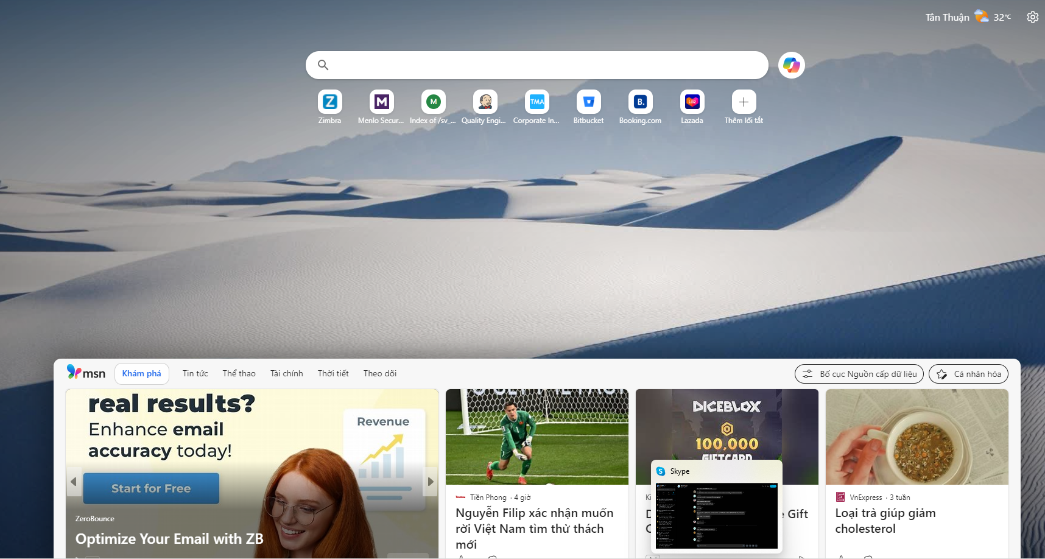The width and height of the screenshot is (1045, 559).
Task: Open the Bitbucket quick link
Action: tap(588, 102)
